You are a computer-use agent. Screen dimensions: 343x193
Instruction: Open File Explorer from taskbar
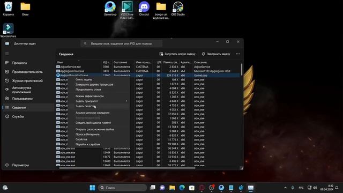coord(172,188)
